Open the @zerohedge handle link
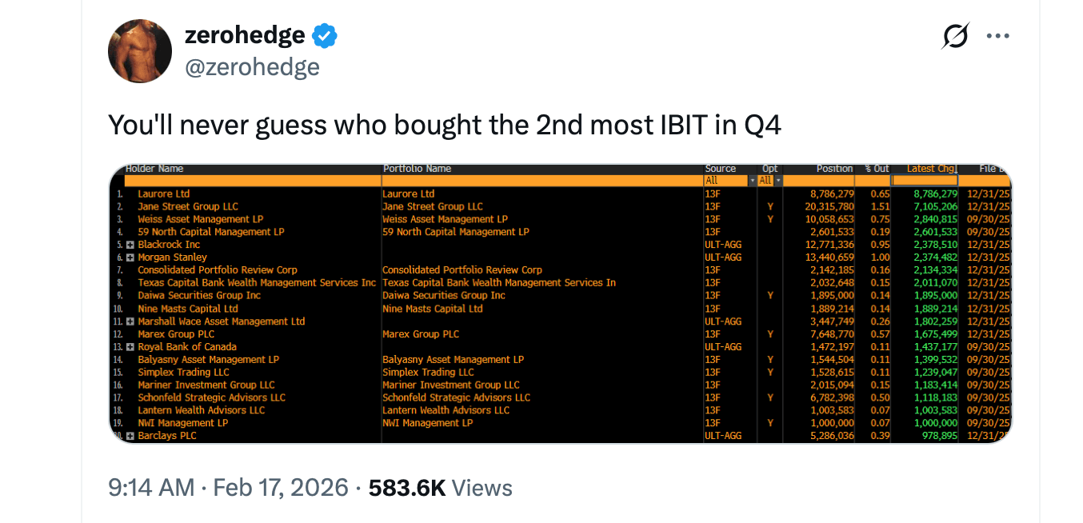Image resolution: width=1083 pixels, height=523 pixels. [253, 67]
